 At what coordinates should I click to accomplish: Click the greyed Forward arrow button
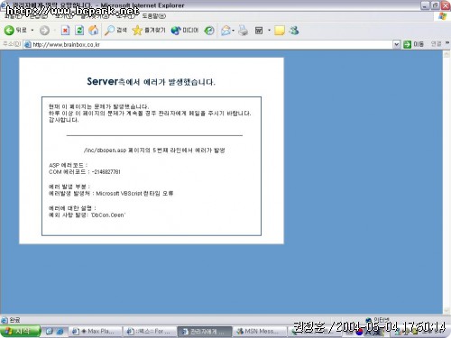[44, 30]
